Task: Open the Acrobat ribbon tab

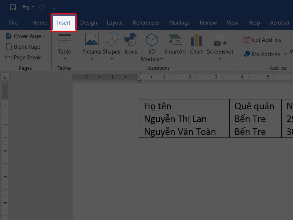Action: pos(279,22)
